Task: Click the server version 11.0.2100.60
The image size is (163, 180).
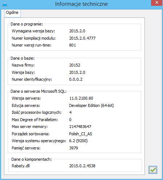Action: coord(81,98)
